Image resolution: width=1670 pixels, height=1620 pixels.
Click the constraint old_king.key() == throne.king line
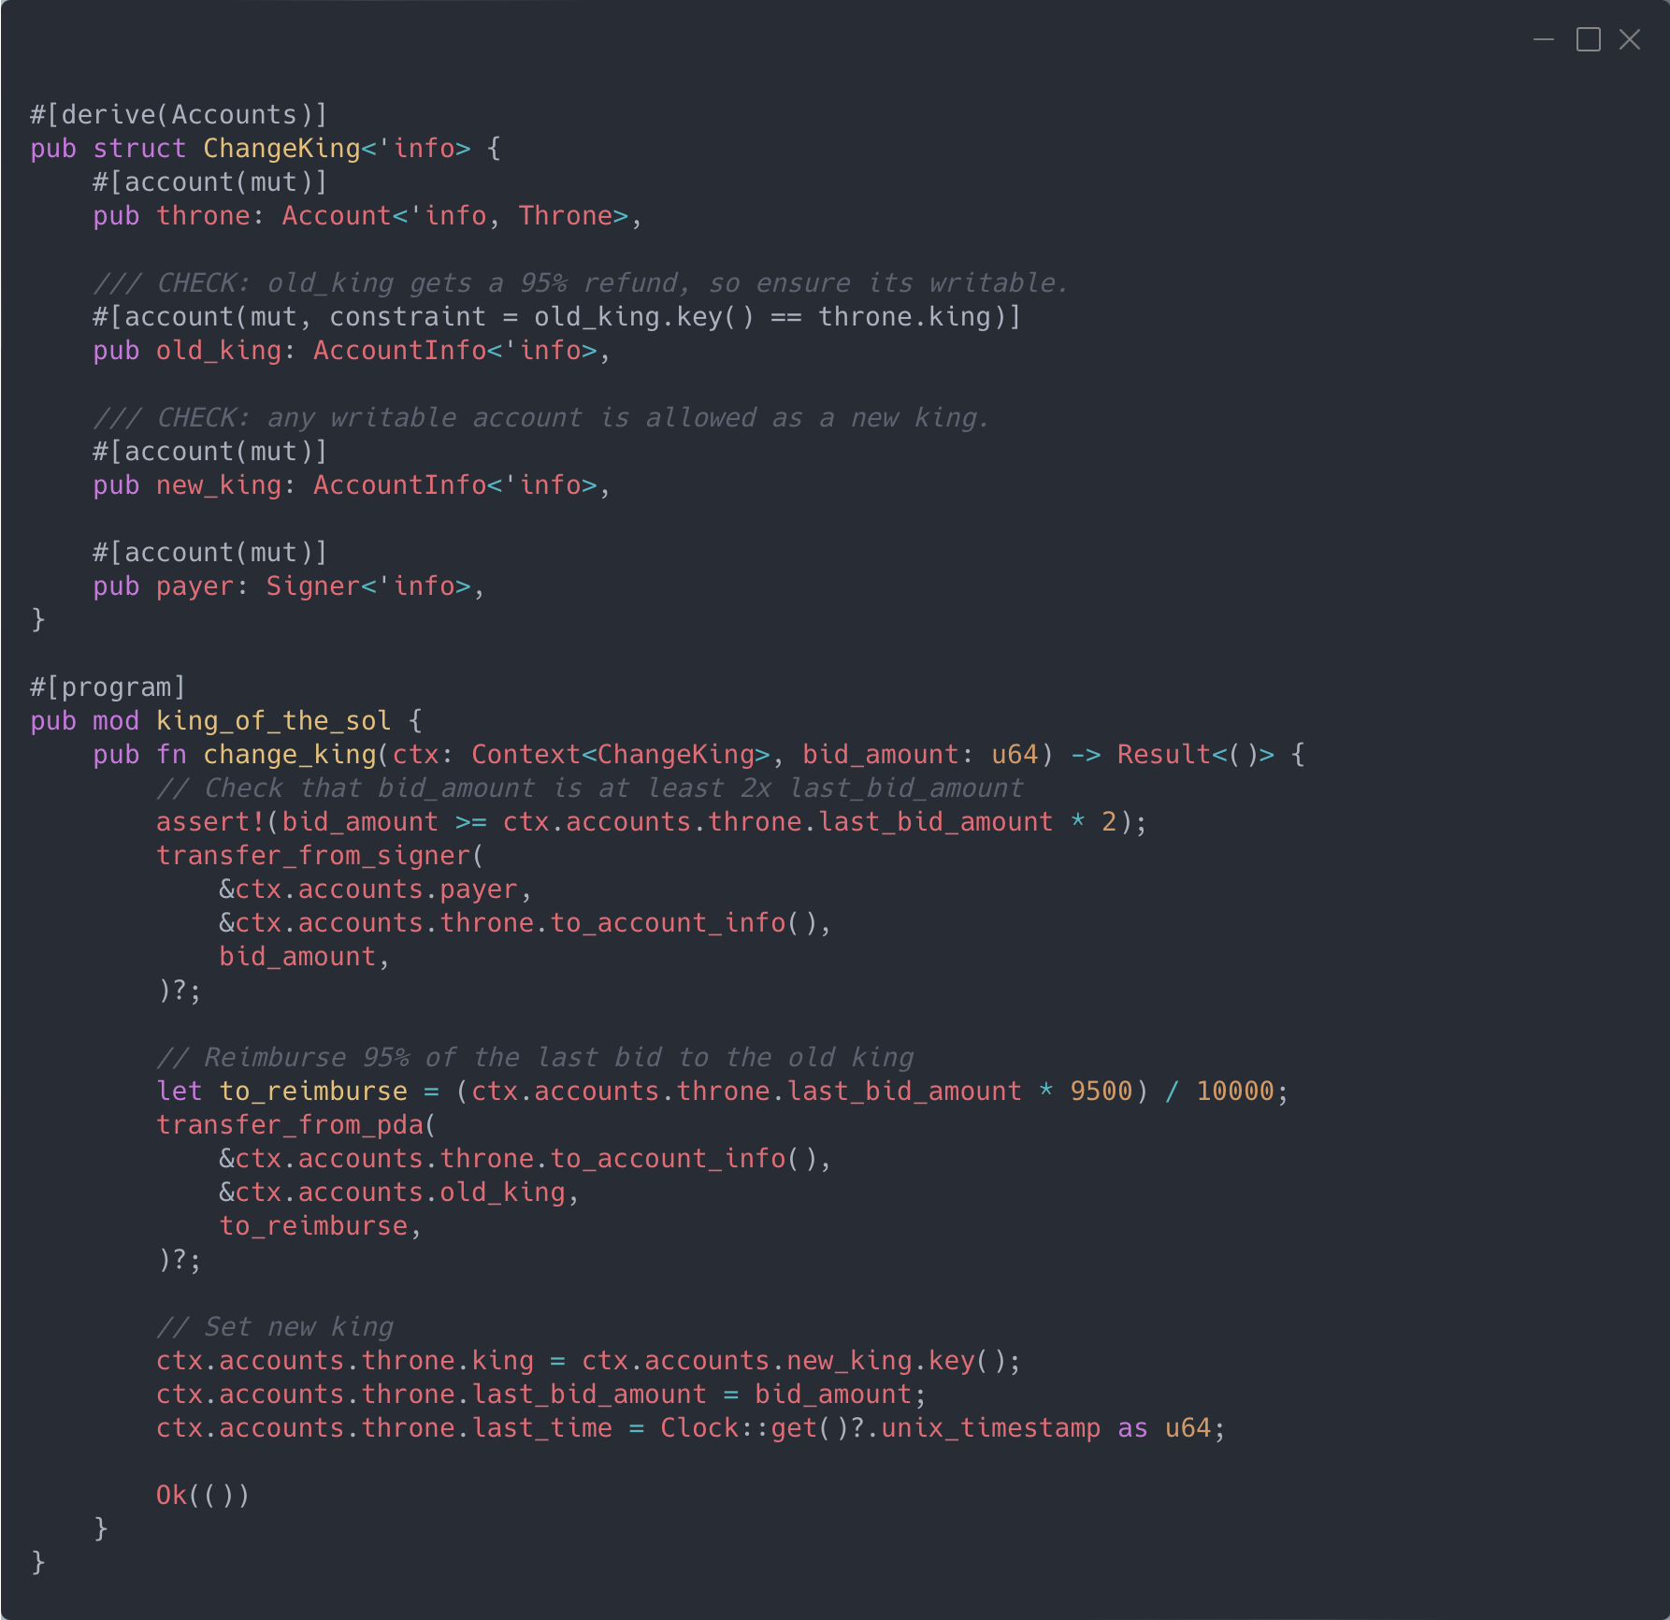(557, 317)
